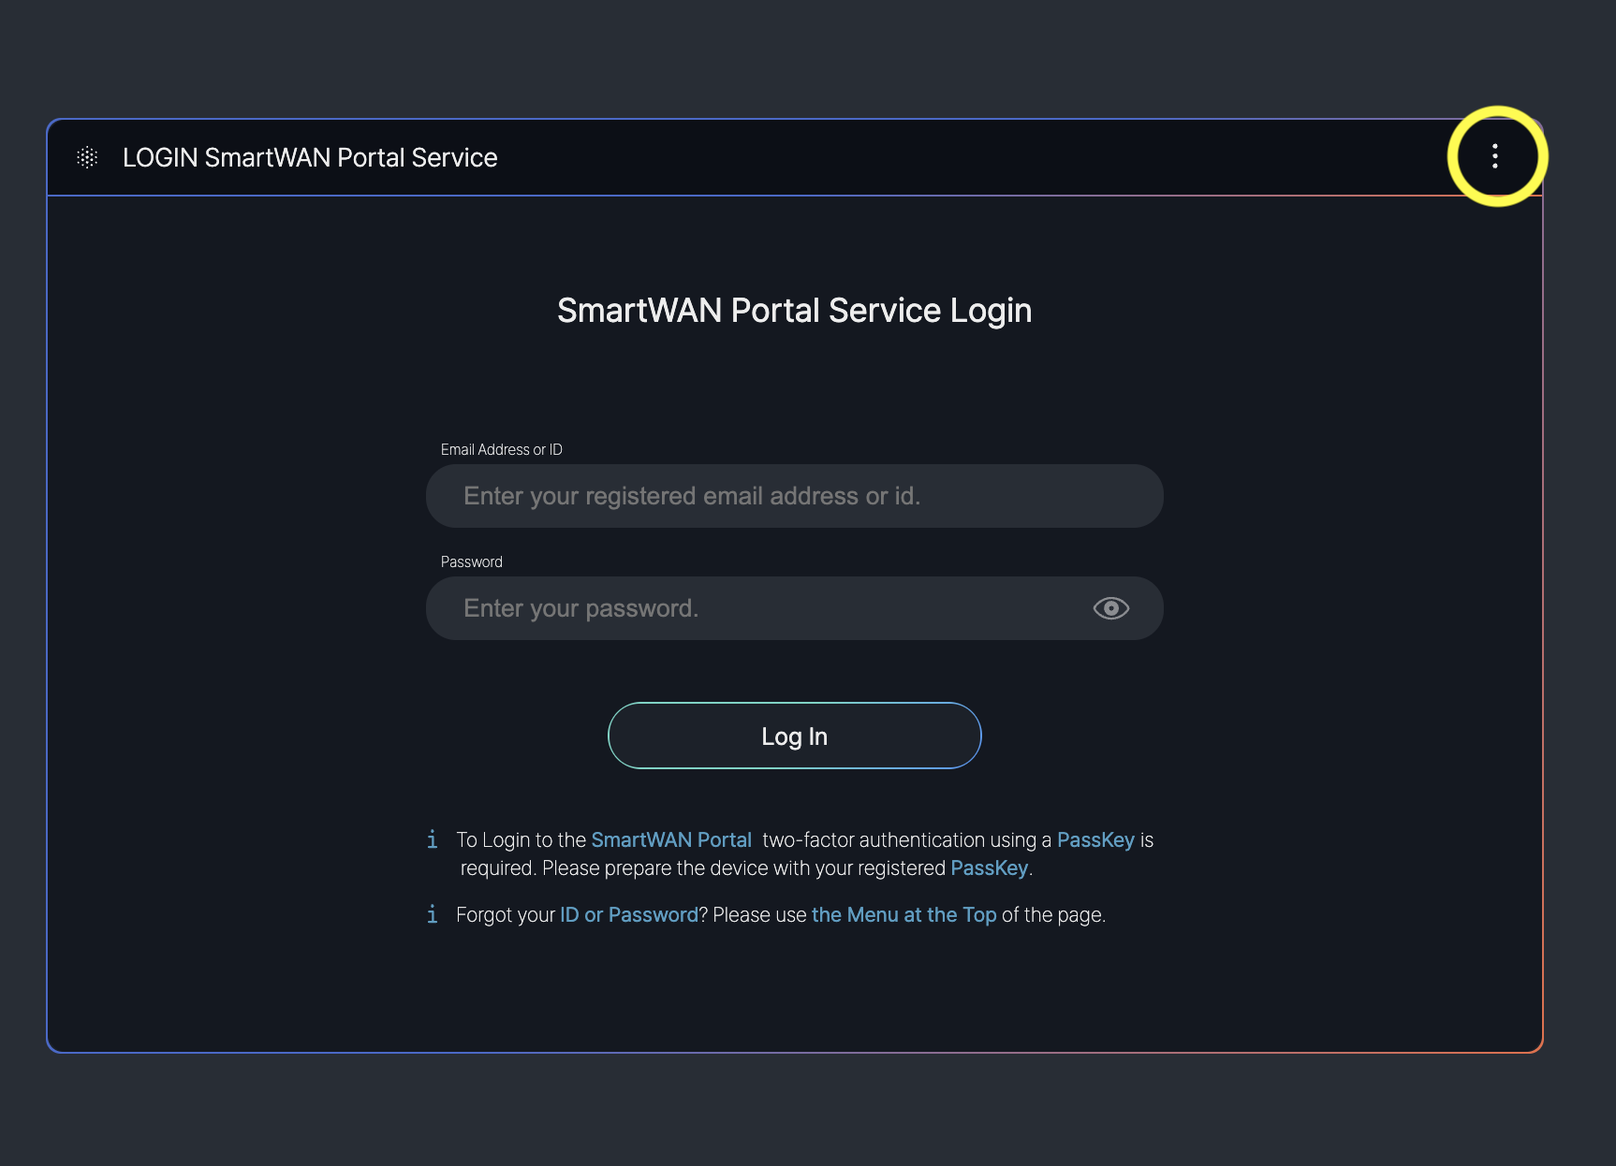The image size is (1616, 1166).
Task: Click the "of the page." text
Action: tap(1053, 914)
